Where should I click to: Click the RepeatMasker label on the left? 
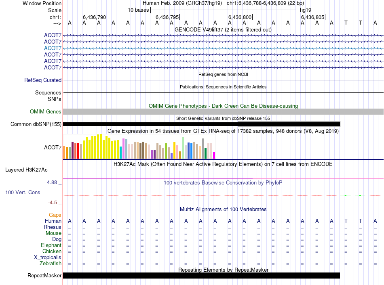(x=44, y=276)
